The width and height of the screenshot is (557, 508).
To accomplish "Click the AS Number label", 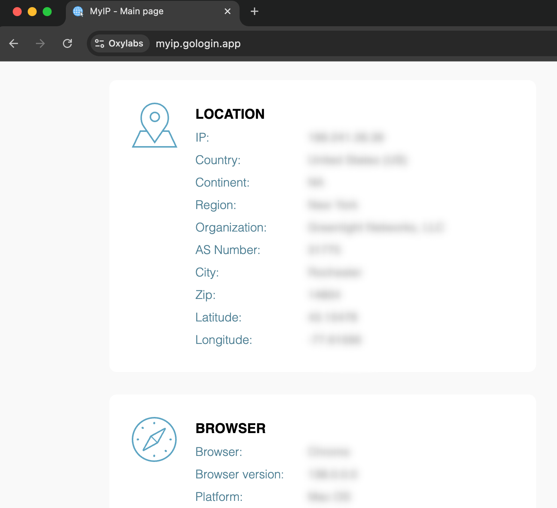I will (x=228, y=250).
